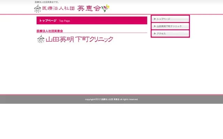Click the footer copyright 2012 text
This screenshot has height=139, width=223.
coord(93,99)
